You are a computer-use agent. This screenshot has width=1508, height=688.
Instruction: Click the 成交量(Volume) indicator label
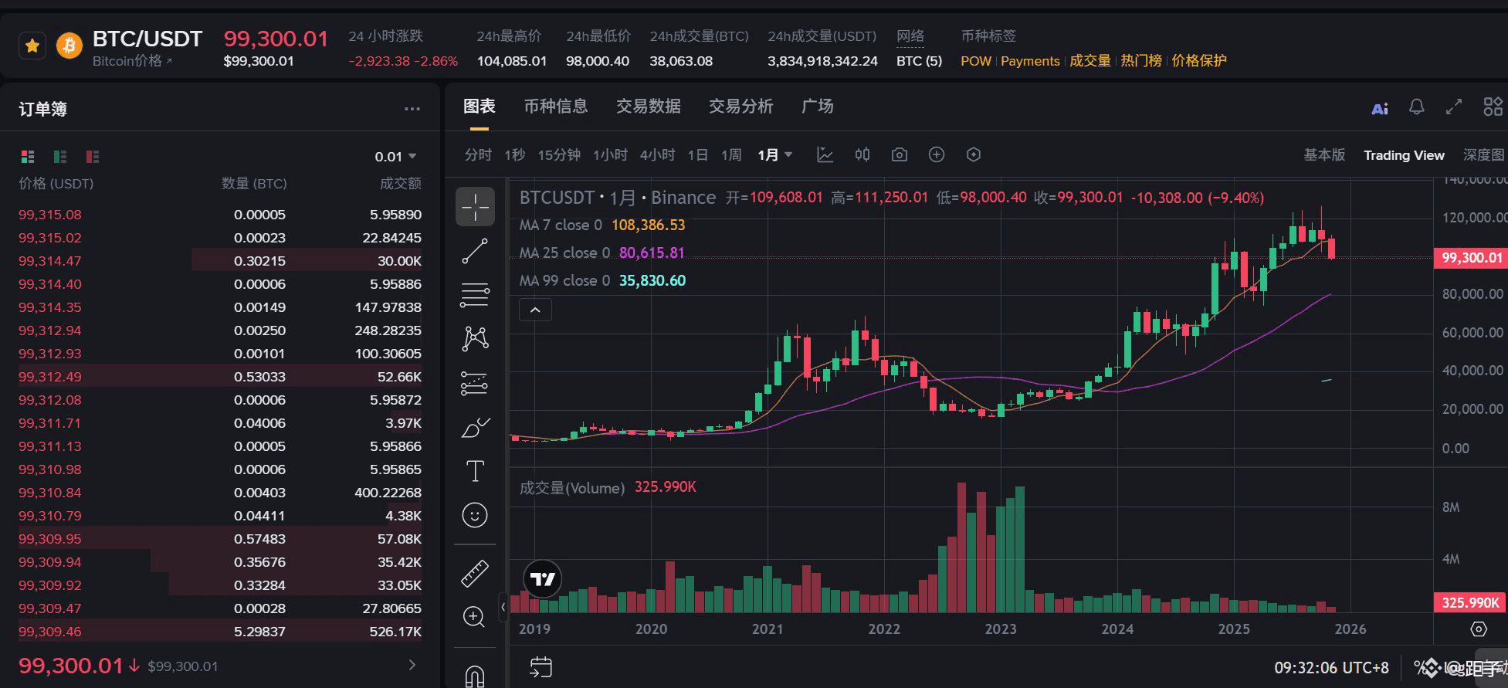pyautogui.click(x=572, y=488)
